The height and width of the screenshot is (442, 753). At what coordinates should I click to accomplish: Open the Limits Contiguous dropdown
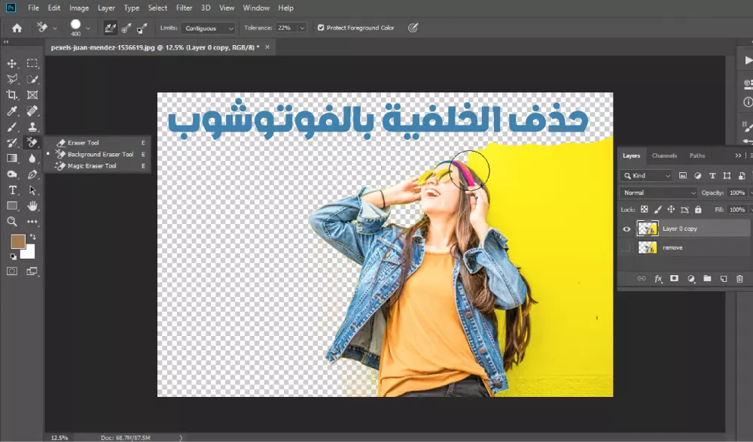[x=209, y=29]
